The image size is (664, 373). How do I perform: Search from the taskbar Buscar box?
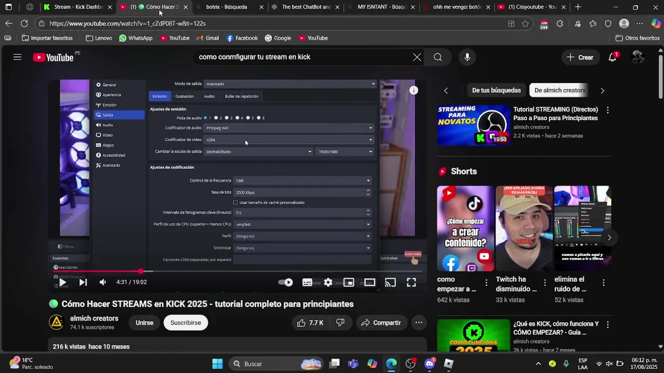pos(275,364)
